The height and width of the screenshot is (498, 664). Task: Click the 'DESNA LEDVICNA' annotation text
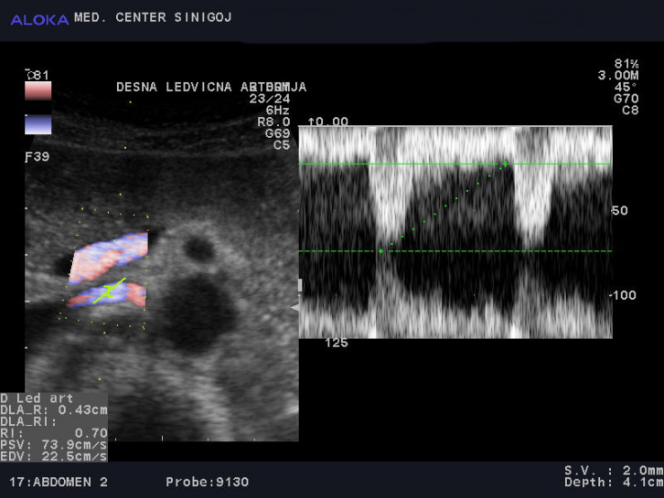[174, 87]
